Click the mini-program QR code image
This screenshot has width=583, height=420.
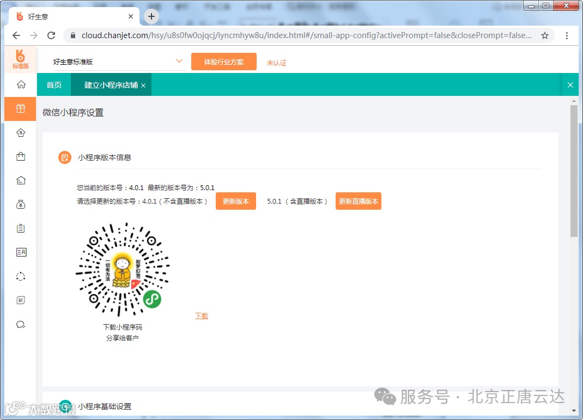pyautogui.click(x=123, y=270)
